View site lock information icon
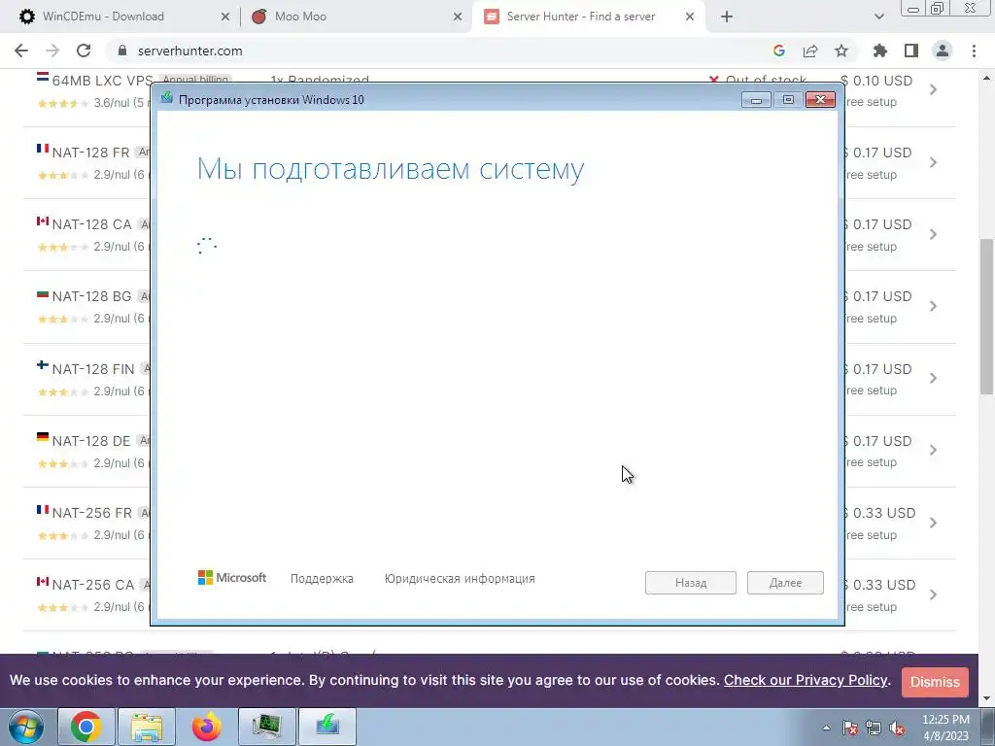Image resolution: width=995 pixels, height=746 pixels. [x=122, y=51]
